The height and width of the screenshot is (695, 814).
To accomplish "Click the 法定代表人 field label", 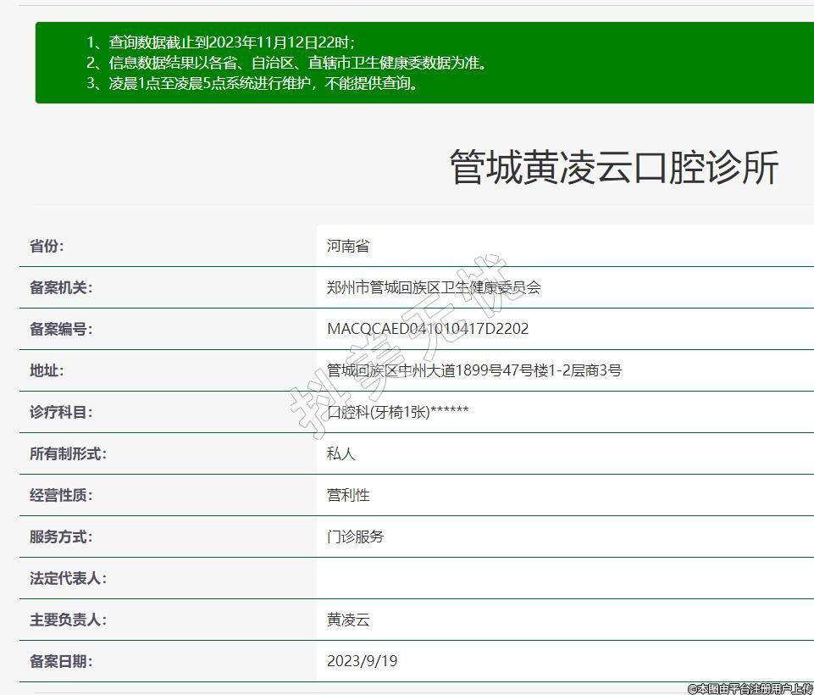I will click(x=68, y=579).
